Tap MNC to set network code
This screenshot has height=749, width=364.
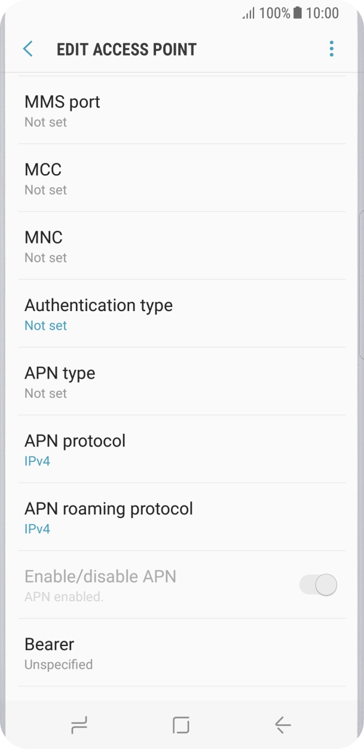coord(43,245)
